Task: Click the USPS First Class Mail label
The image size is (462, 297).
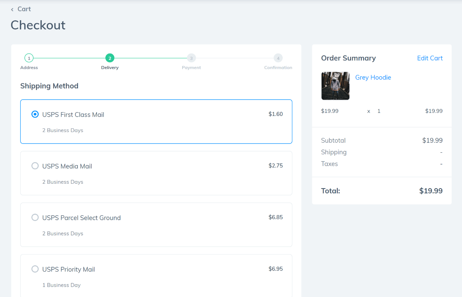Action: pyautogui.click(x=73, y=115)
